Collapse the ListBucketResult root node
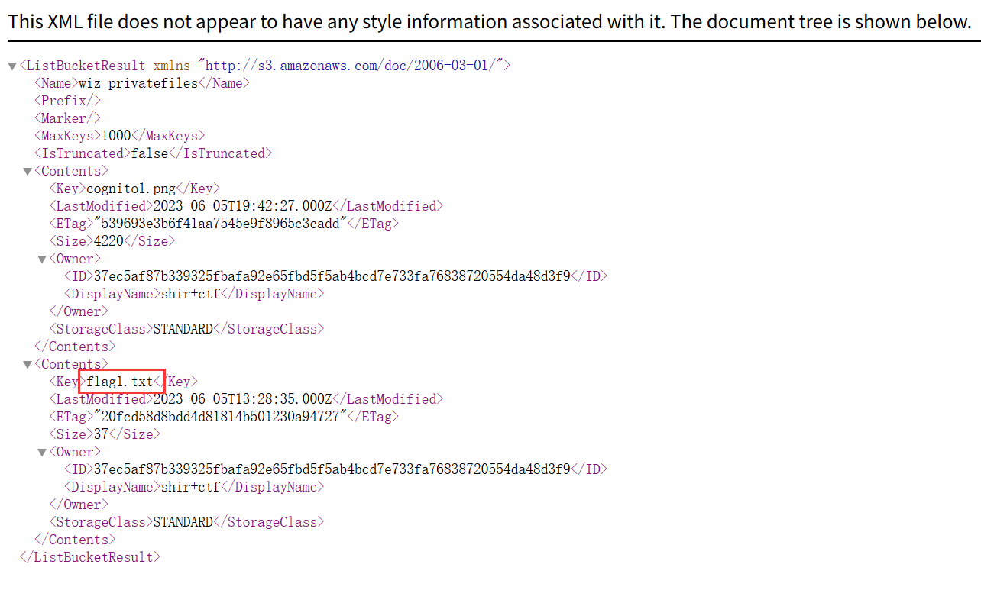Viewport: 981px width, 590px height. click(12, 66)
